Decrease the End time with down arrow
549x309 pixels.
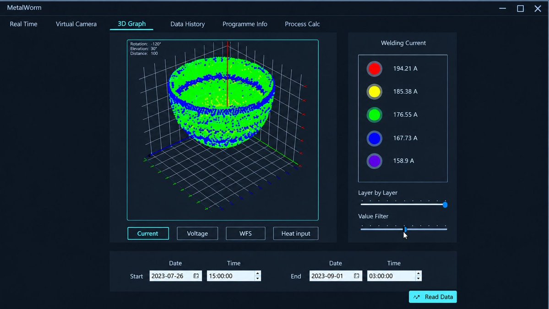tap(419, 278)
